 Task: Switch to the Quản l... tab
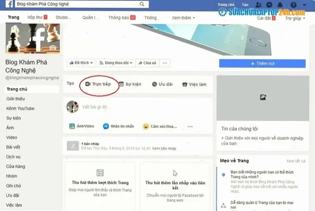pyautogui.click(x=91, y=17)
